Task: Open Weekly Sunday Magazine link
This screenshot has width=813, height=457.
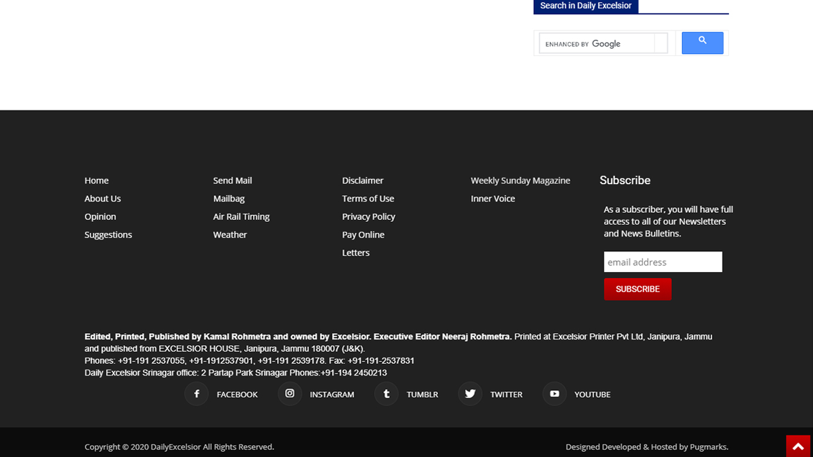Action: [x=520, y=181]
